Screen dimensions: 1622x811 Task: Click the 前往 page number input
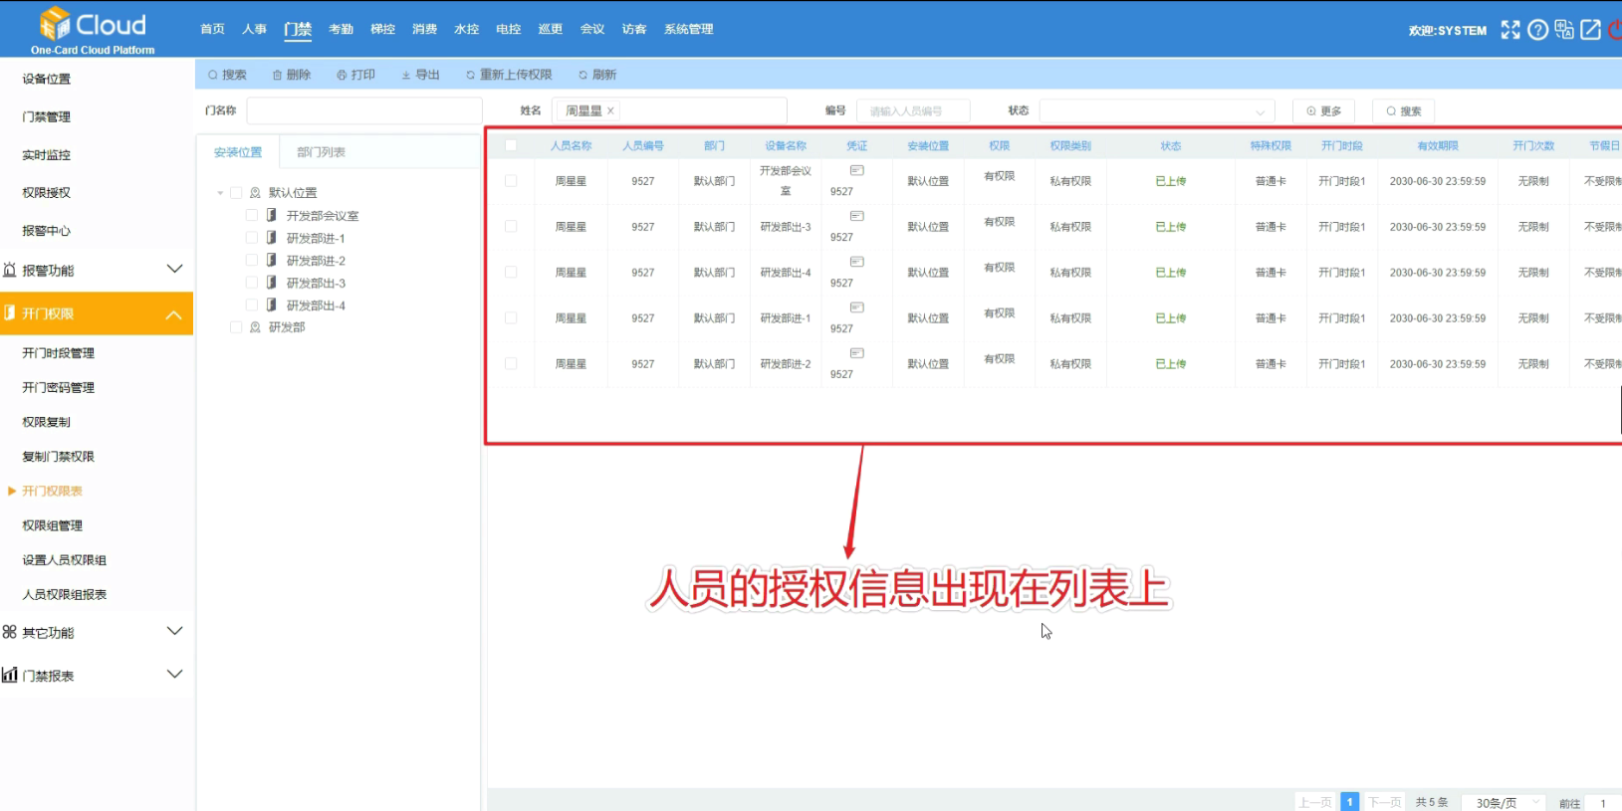tap(1603, 802)
